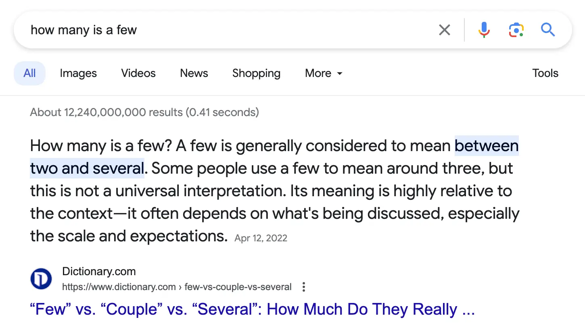Focus the search box containing "how many is a few"
Screen dimensions: 585x332
(x=226, y=30)
